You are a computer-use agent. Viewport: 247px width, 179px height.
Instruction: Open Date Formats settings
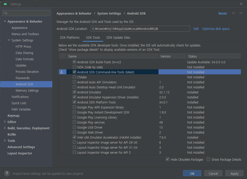[x=25, y=59]
